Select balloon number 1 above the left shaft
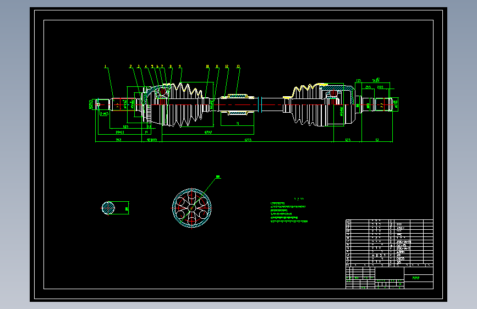Viewport: 477px width, 309px height. [106, 67]
